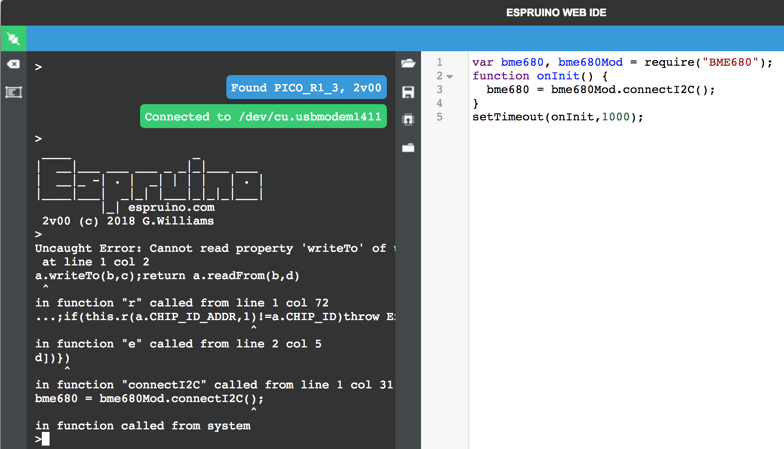
Task: Click the setTimeout(onInit,1000) line in editor
Action: point(558,117)
